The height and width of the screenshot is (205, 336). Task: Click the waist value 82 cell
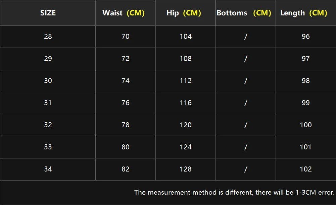coord(126,169)
